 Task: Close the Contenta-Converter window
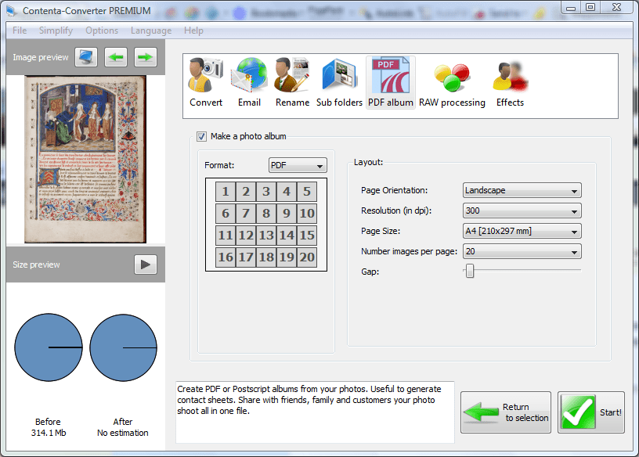pyautogui.click(x=616, y=7)
